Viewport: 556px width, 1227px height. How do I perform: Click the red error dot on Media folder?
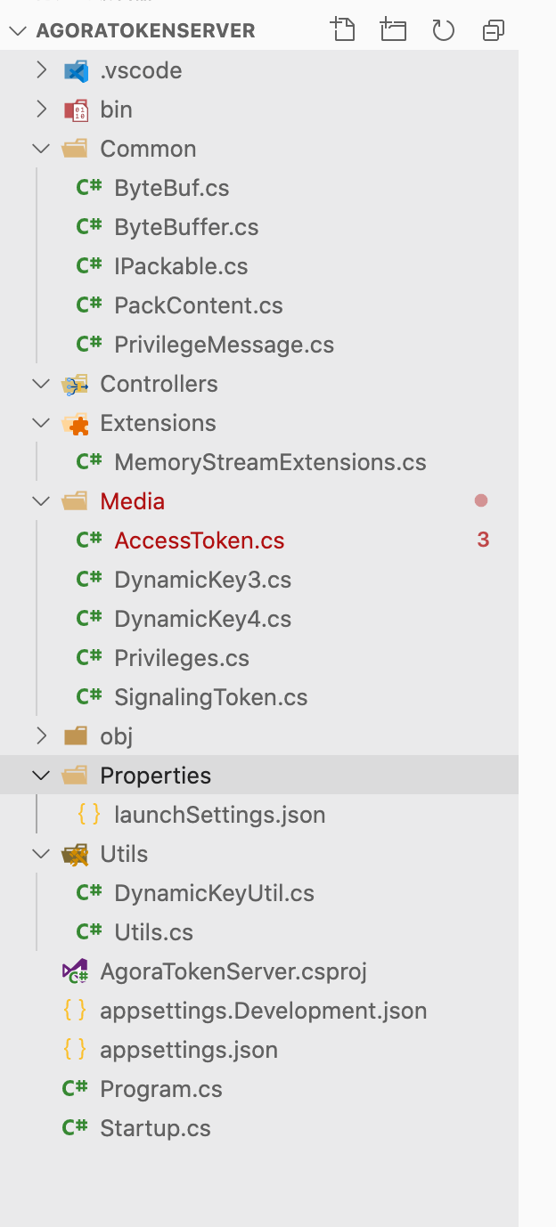[x=481, y=501]
